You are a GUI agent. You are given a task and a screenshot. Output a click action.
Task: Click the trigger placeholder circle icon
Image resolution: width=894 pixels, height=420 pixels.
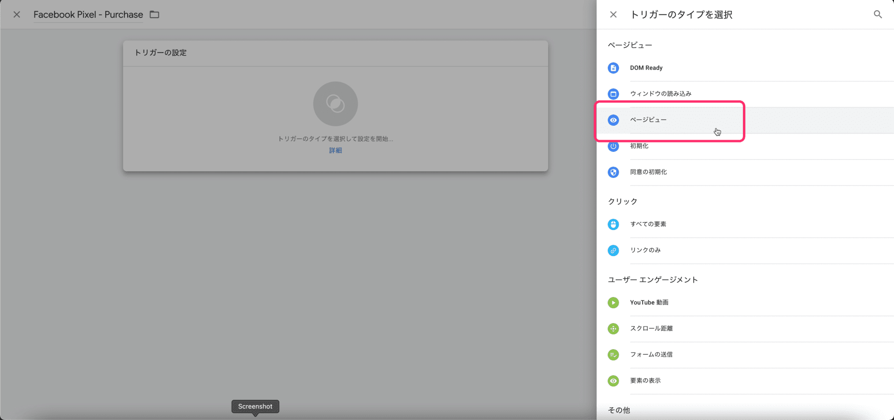point(336,104)
